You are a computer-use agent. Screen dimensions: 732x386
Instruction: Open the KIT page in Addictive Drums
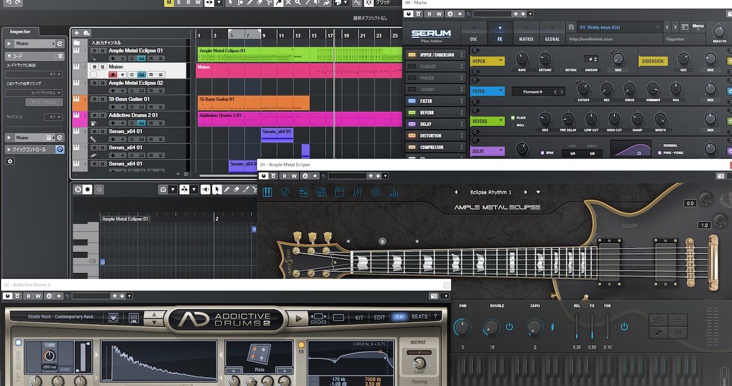pyautogui.click(x=359, y=318)
